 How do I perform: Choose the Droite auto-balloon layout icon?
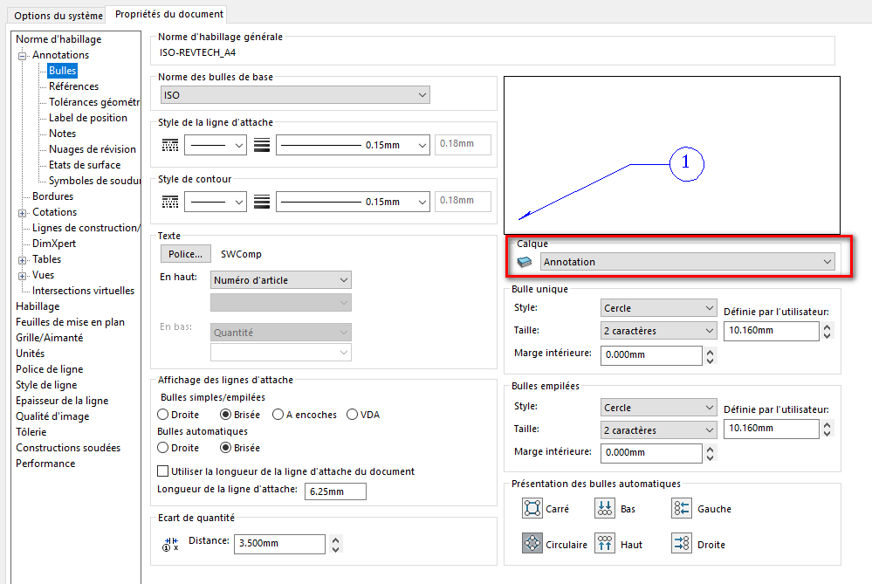(x=682, y=544)
